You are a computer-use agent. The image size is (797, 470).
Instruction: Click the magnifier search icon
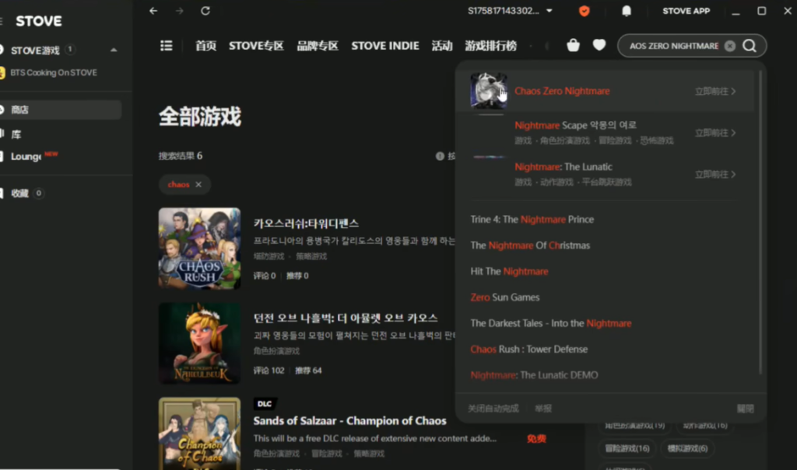coord(750,46)
